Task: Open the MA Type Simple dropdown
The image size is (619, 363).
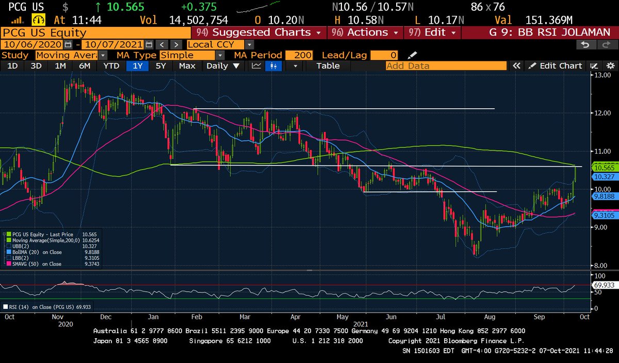Action: pos(220,55)
